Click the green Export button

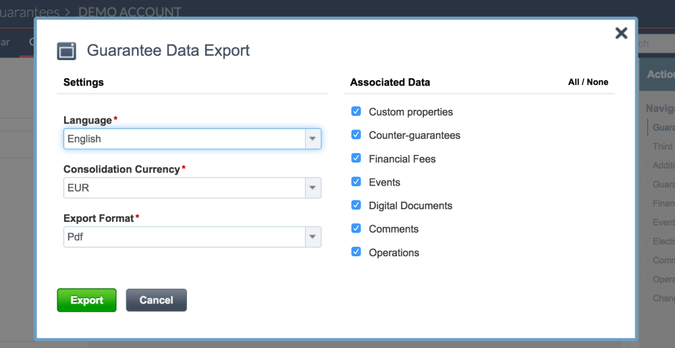tap(86, 300)
